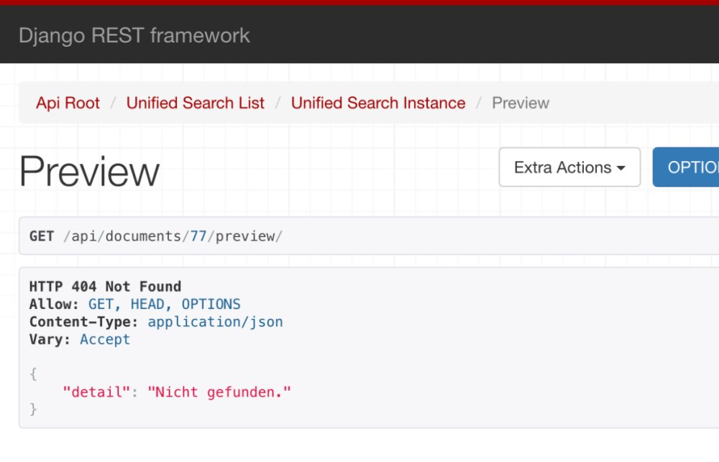The height and width of the screenshot is (462, 719).
Task: Click the OPTIONS value in Allow header
Action: pos(211,304)
